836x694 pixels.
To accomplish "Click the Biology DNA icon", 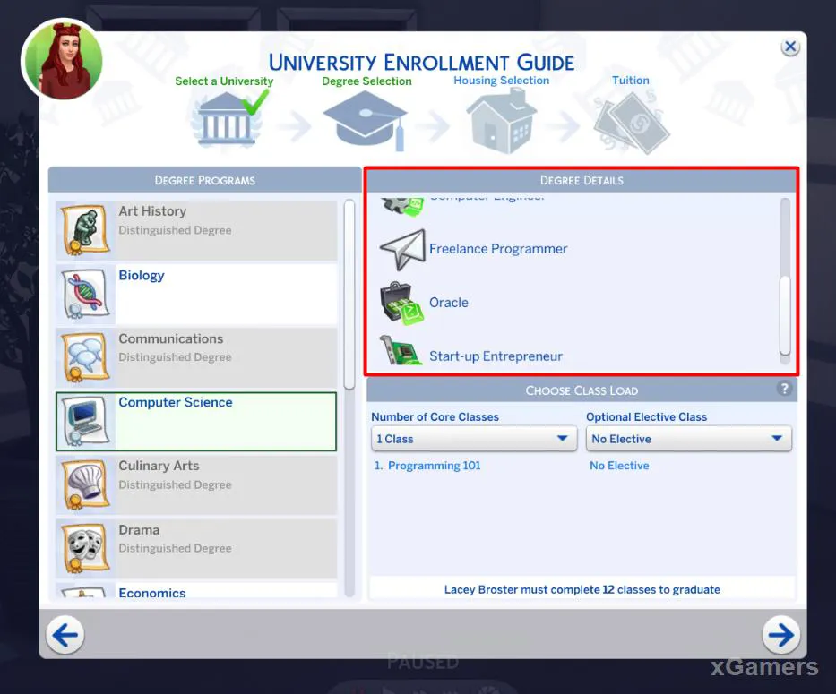I will (x=85, y=294).
